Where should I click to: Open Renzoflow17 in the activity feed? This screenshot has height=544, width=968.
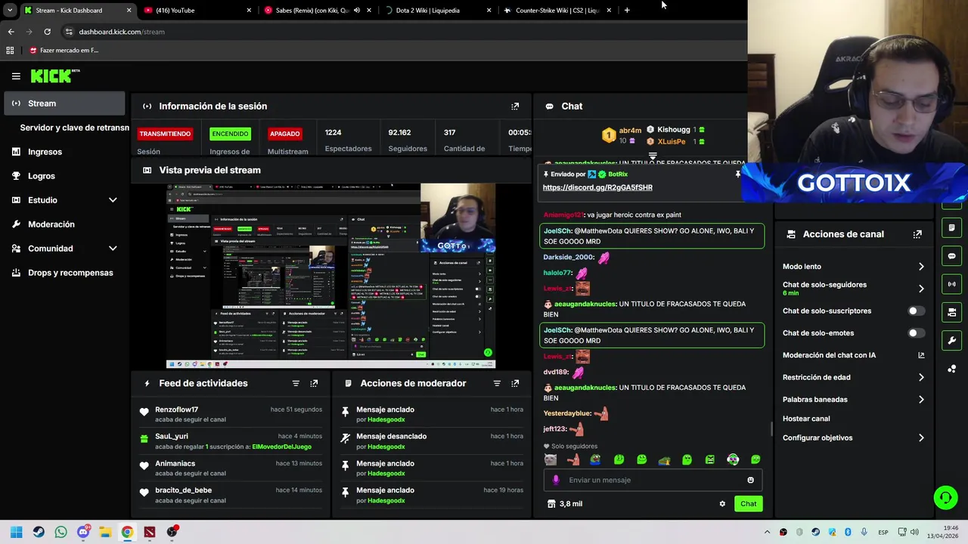point(176,410)
